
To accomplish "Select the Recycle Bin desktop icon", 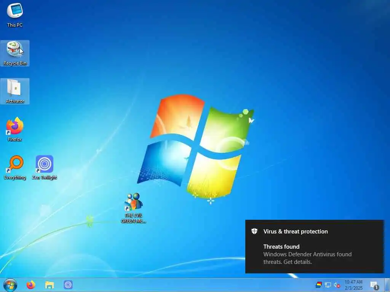I will click(x=15, y=53).
